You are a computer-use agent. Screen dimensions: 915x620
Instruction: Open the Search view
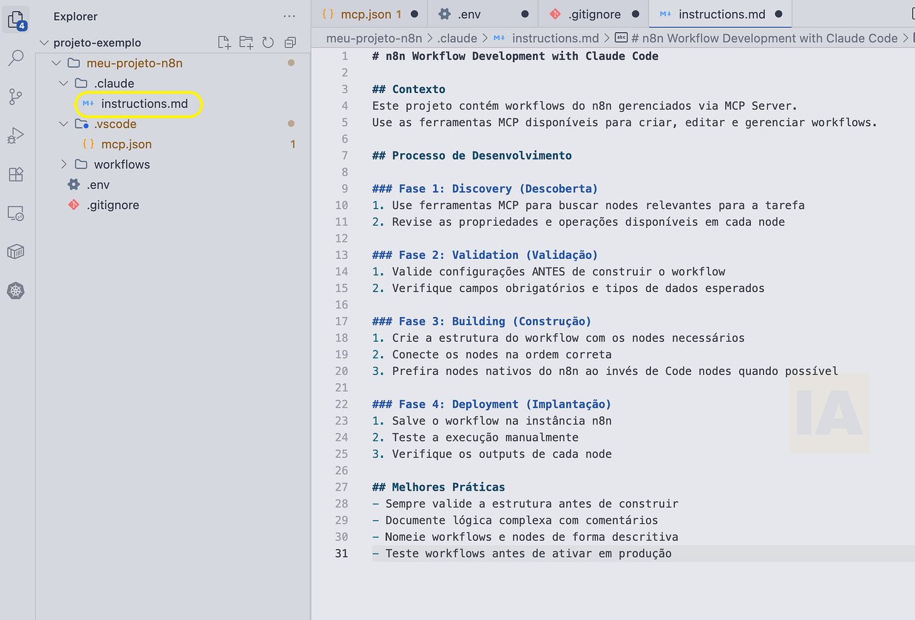(x=17, y=58)
